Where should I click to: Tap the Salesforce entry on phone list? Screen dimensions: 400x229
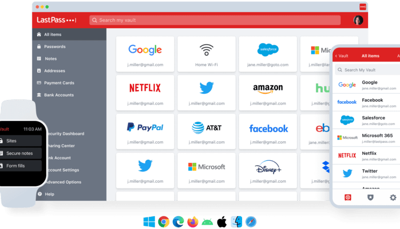pyautogui.click(x=366, y=120)
